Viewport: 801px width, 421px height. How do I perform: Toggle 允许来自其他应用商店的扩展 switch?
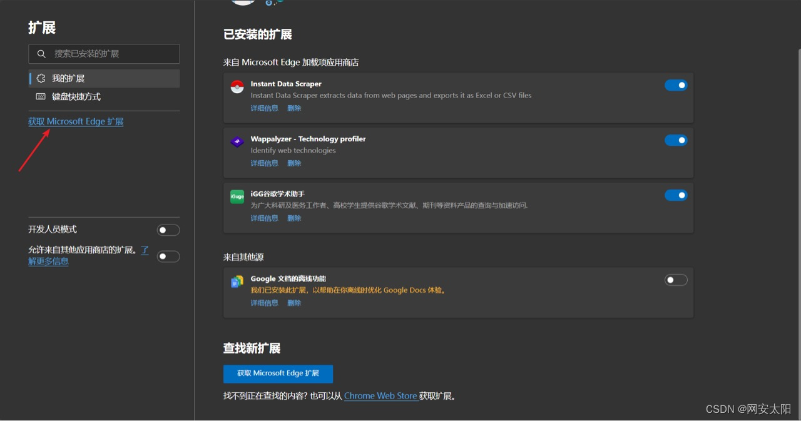tap(168, 256)
